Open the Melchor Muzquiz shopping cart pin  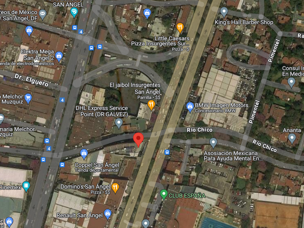(x=28, y=99)
